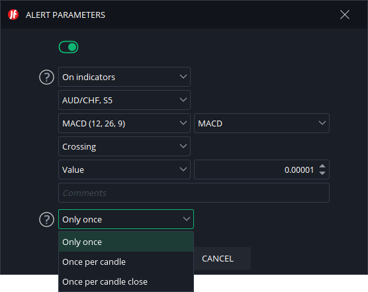The height and width of the screenshot is (292, 368).
Task: Open the MACD output dropdown
Action: click(x=261, y=123)
